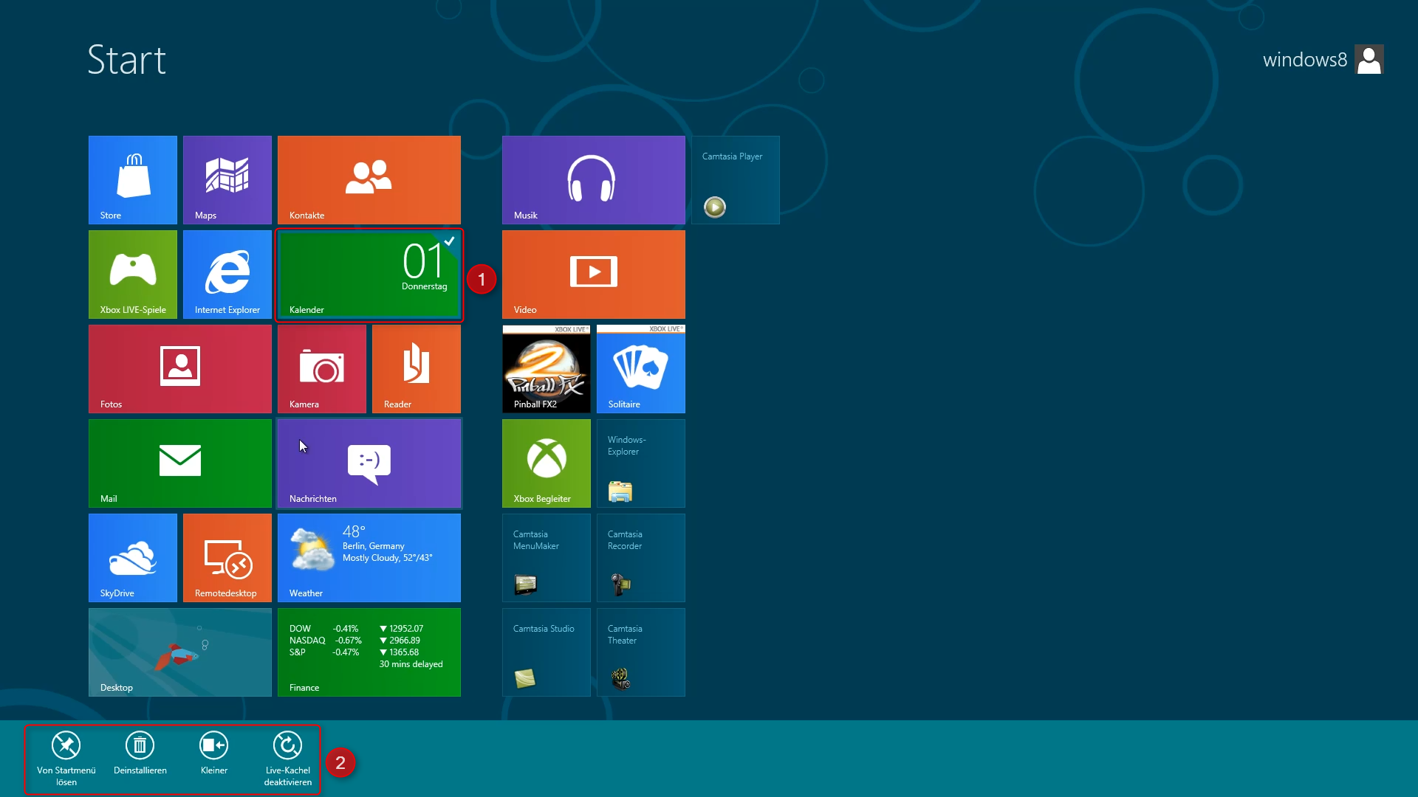The height and width of the screenshot is (797, 1418).
Task: Launch the Camtasia Theater tile
Action: 641,652
